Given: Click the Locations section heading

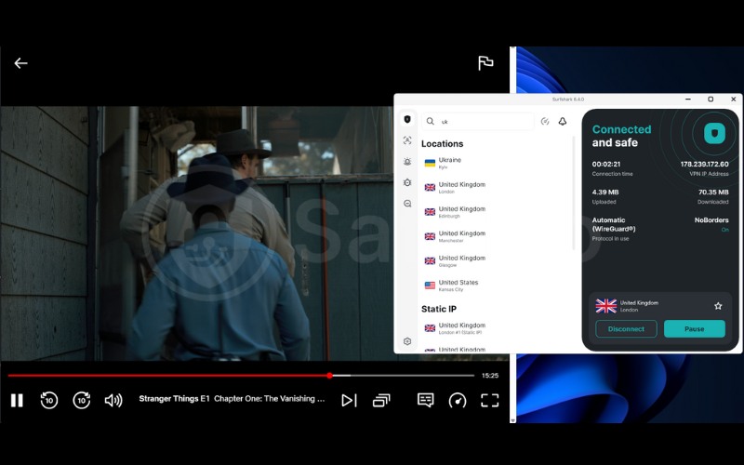Looking at the screenshot, I should 443,144.
